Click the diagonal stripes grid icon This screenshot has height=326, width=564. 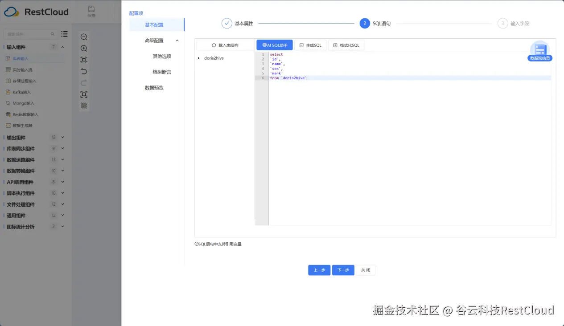pyautogui.click(x=84, y=106)
